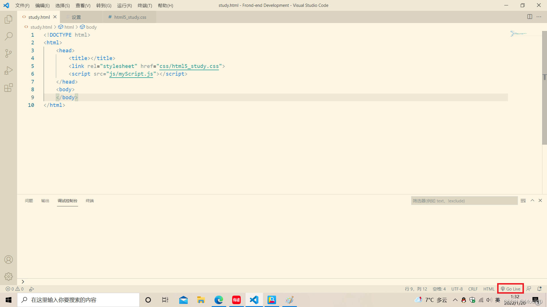
Task: Switch to the study.html editor tab
Action: click(x=39, y=17)
